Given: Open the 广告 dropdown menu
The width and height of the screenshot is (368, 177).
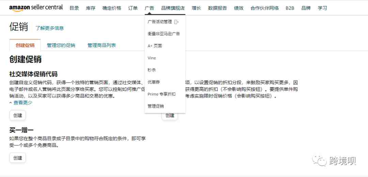Looking at the screenshot, I should click(149, 8).
